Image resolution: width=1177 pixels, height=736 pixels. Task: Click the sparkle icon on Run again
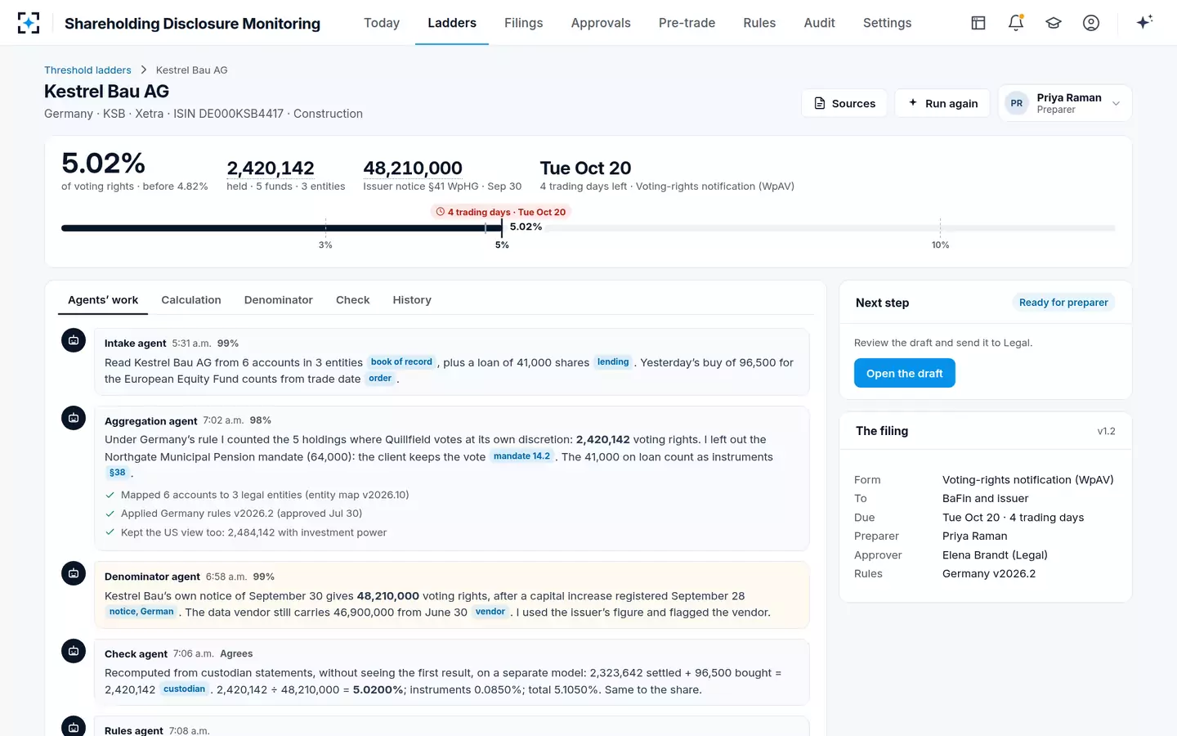tap(913, 103)
